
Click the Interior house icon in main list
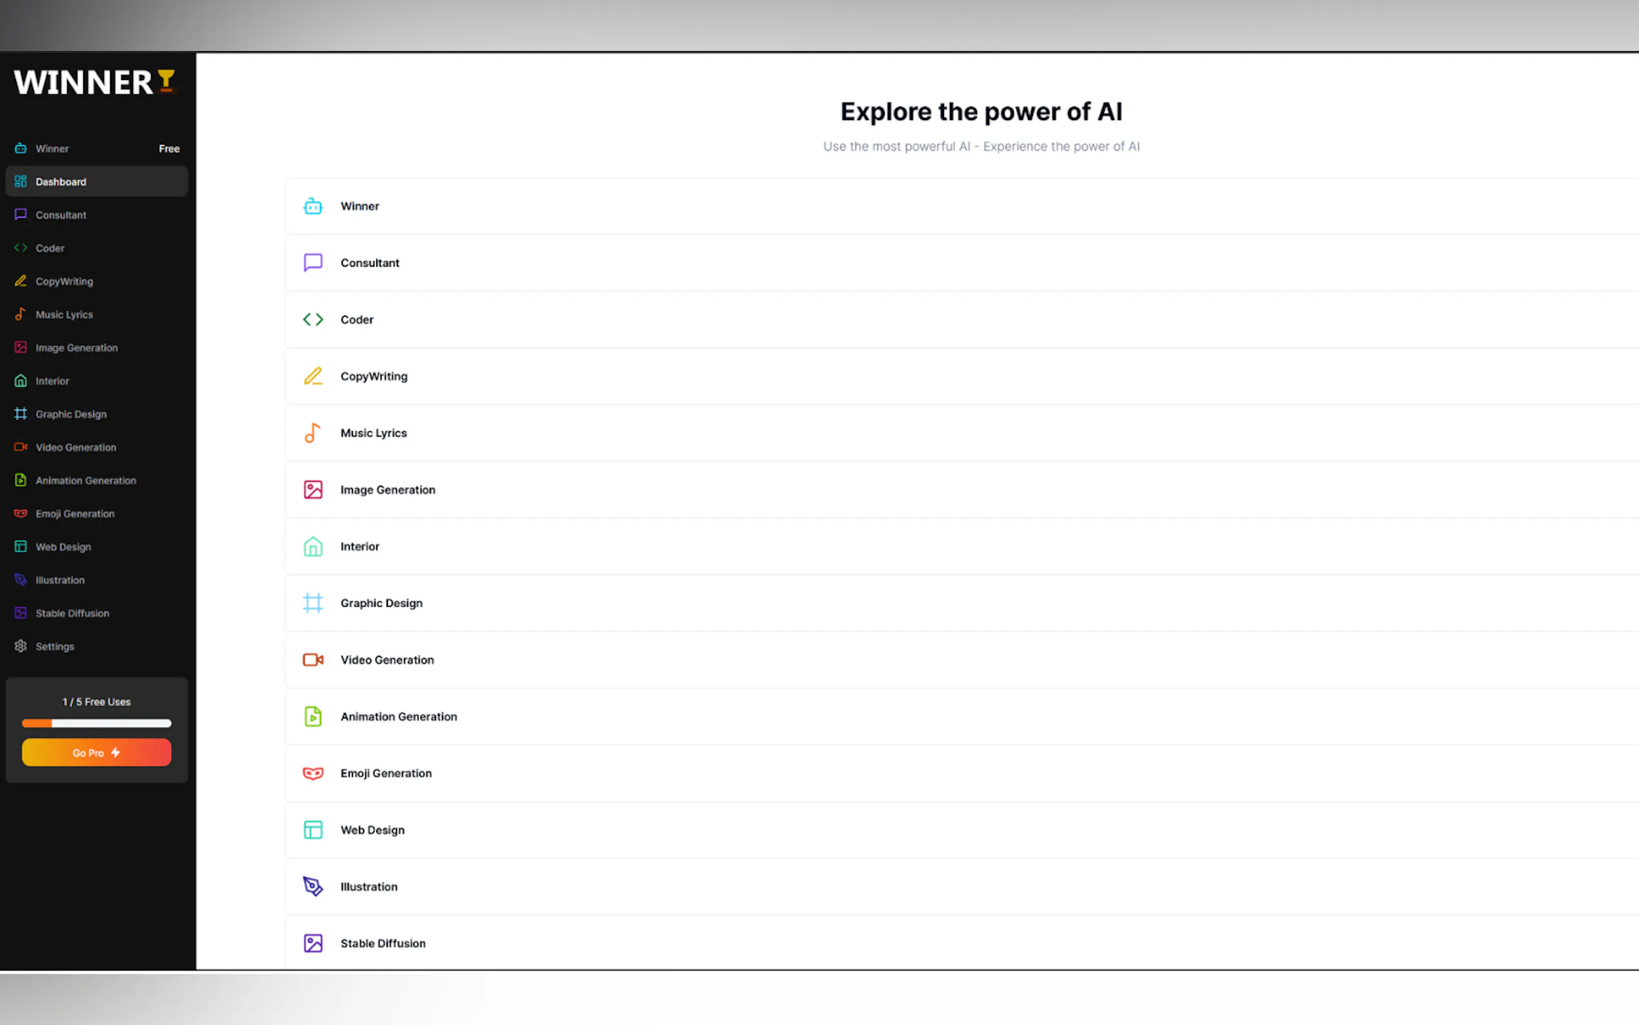click(x=312, y=547)
